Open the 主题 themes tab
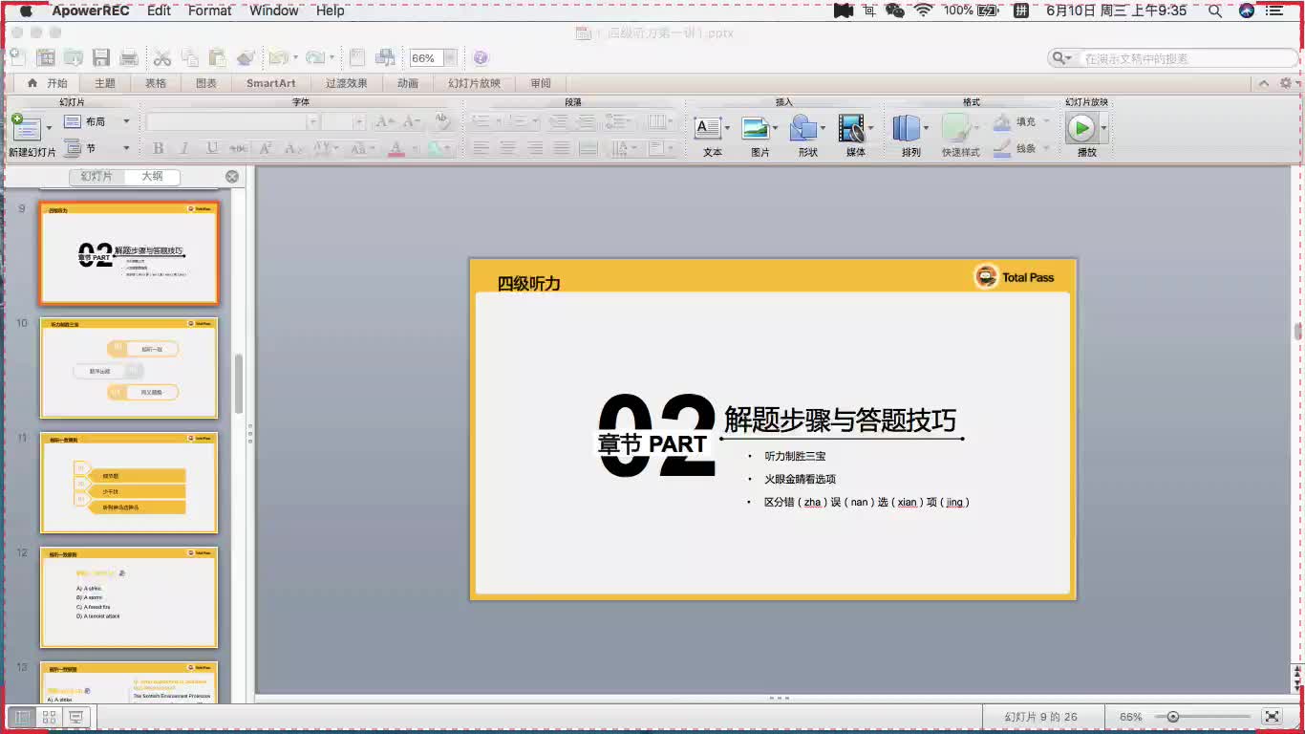Viewport: 1305px width, 734px height. (105, 83)
